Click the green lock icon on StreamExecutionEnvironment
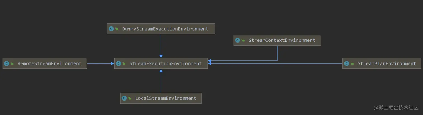 (x=124, y=64)
